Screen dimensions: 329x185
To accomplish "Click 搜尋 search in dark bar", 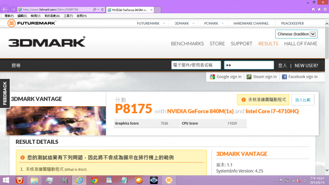I will click(16, 65).
